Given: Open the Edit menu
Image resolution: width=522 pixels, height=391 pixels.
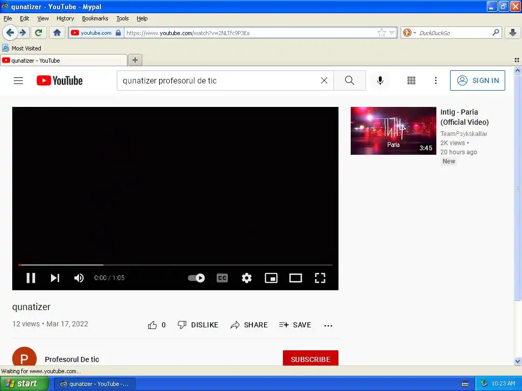Looking at the screenshot, I should (24, 18).
